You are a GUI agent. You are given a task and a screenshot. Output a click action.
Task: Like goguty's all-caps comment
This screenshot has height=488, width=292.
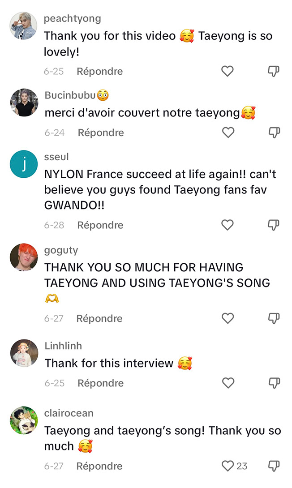point(228,318)
